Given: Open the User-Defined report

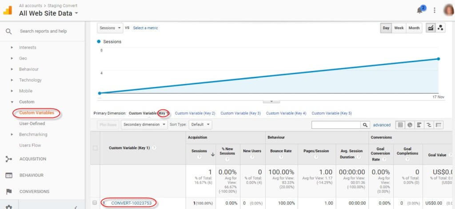Looking at the screenshot, I should tap(32, 123).
